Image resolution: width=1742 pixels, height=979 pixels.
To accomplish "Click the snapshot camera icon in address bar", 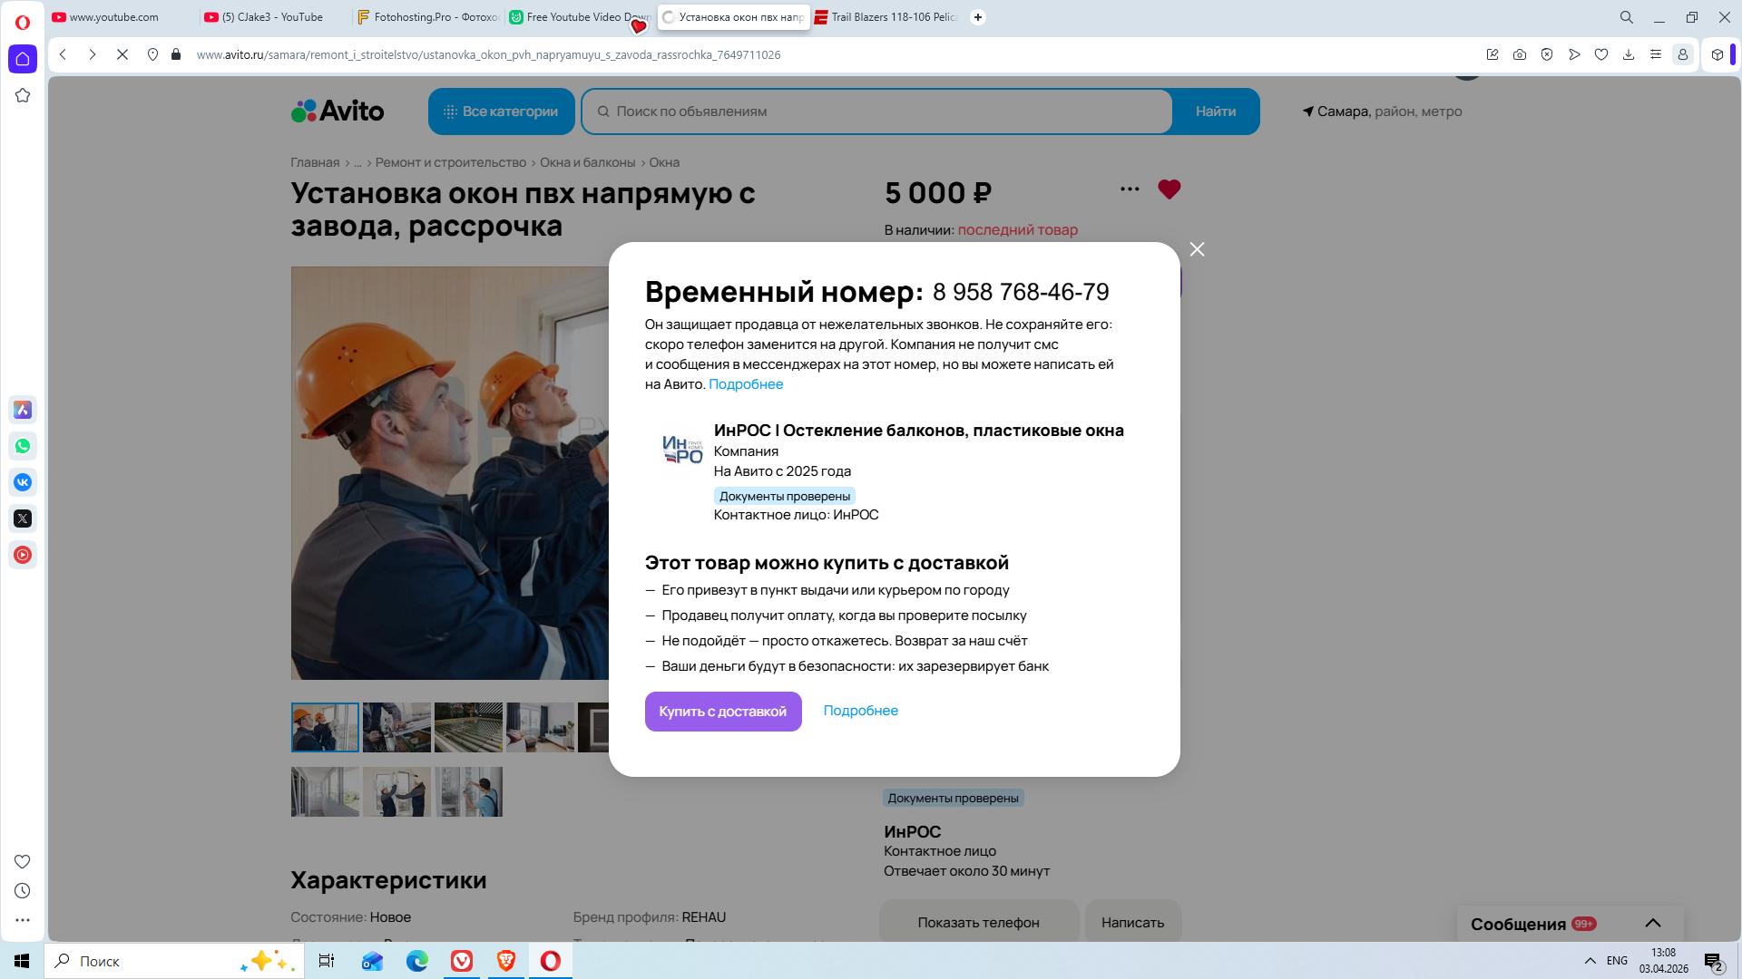I will click(x=1520, y=54).
